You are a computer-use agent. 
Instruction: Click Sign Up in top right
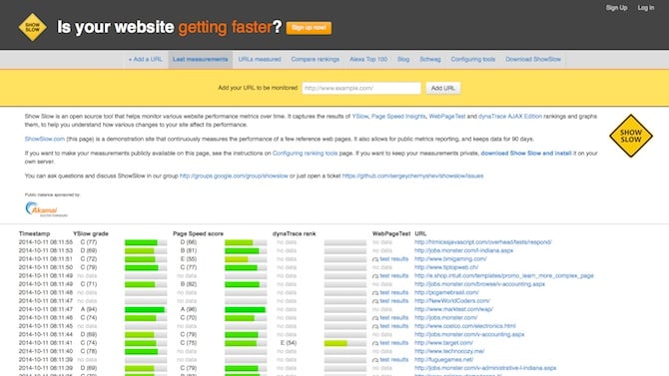(x=616, y=8)
